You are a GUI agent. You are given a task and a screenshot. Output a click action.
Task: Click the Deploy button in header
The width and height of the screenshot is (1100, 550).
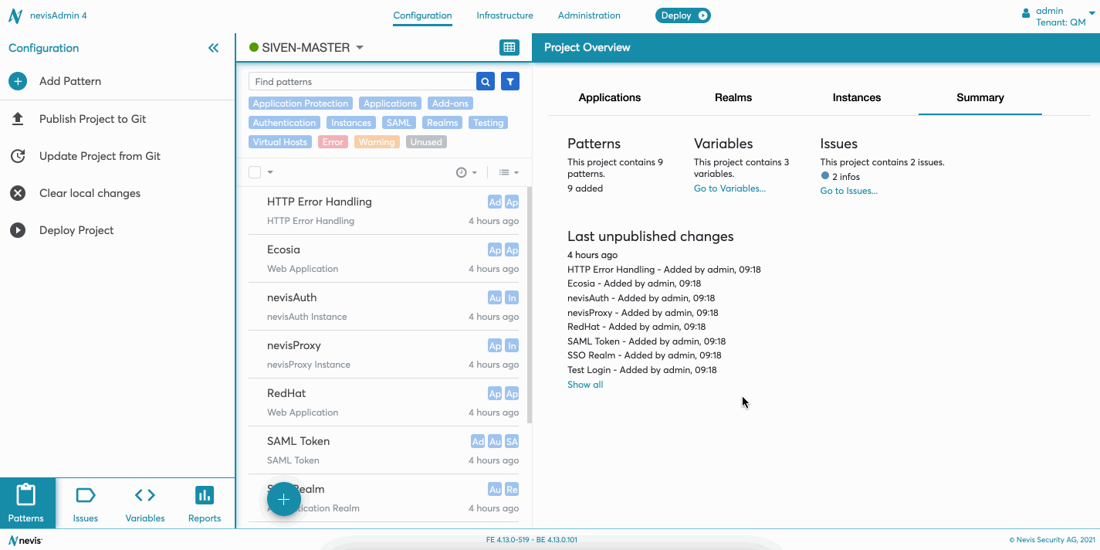683,15
